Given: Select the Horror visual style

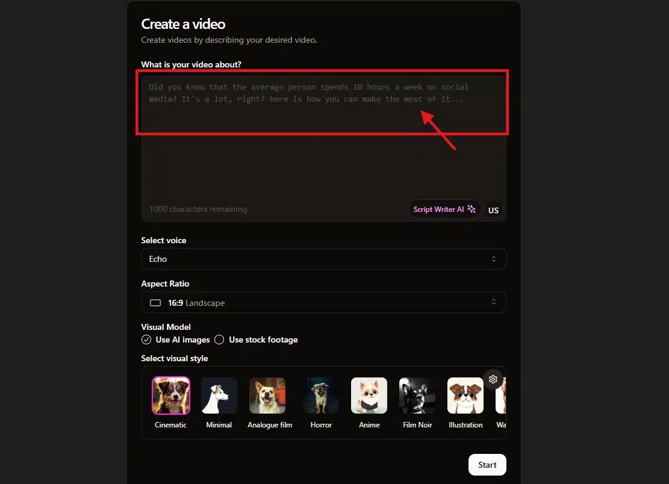Looking at the screenshot, I should 321,396.
